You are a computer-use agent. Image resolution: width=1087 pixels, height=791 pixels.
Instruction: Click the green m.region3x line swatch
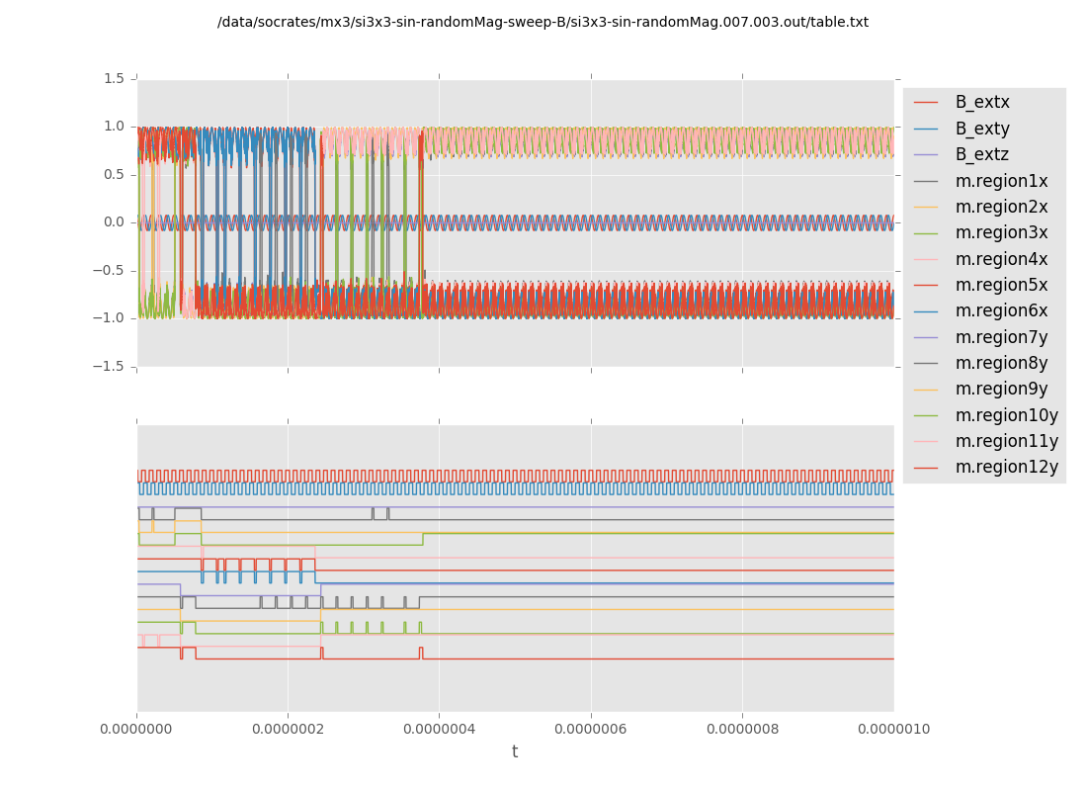926,233
